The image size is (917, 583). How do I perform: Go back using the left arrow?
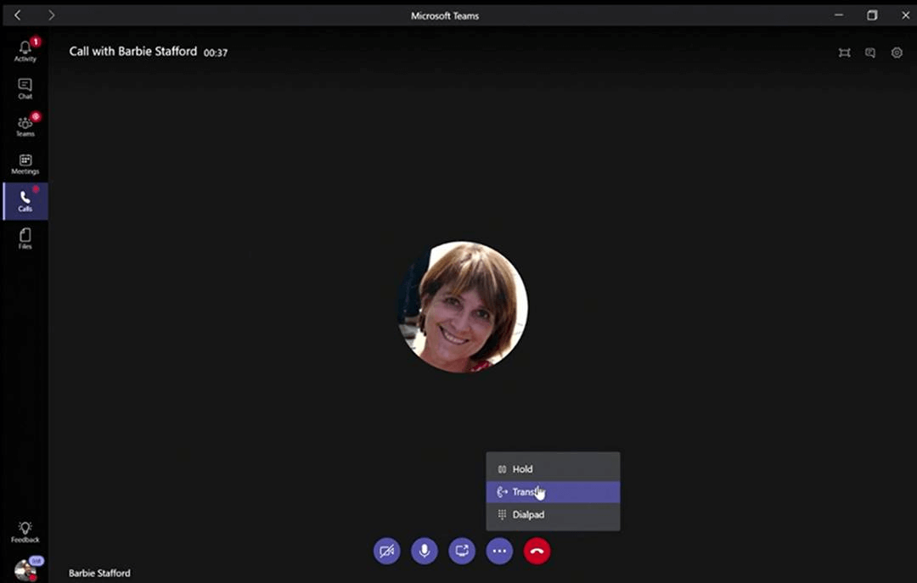pos(18,15)
